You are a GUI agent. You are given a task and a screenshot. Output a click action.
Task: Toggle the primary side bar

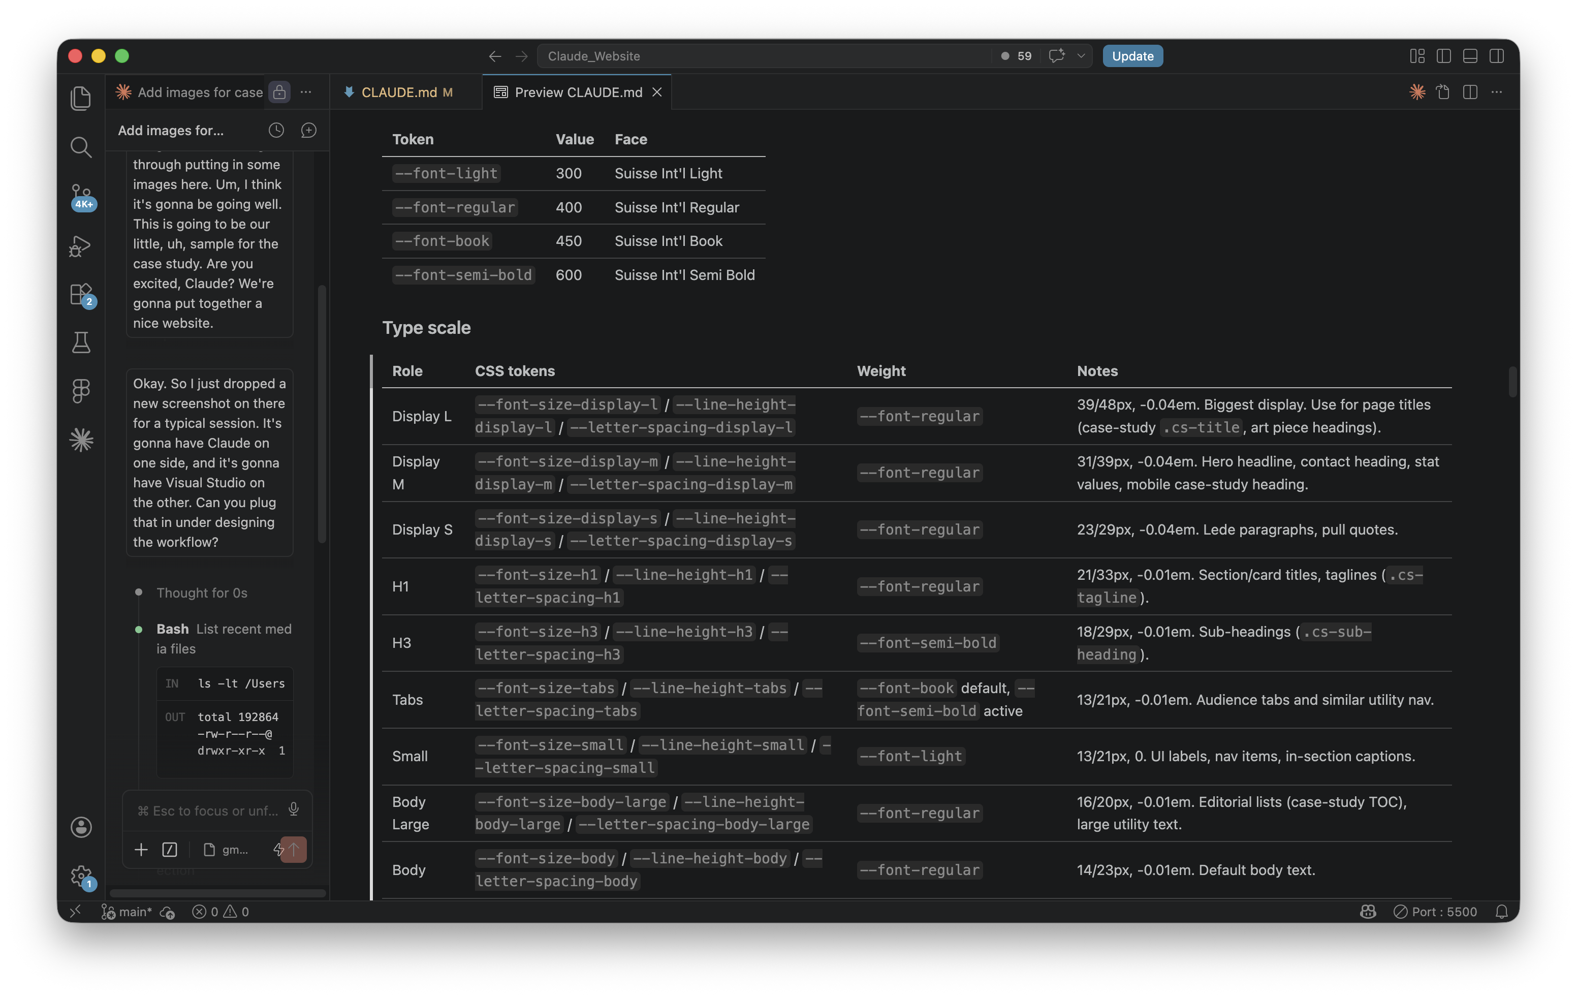click(1443, 56)
